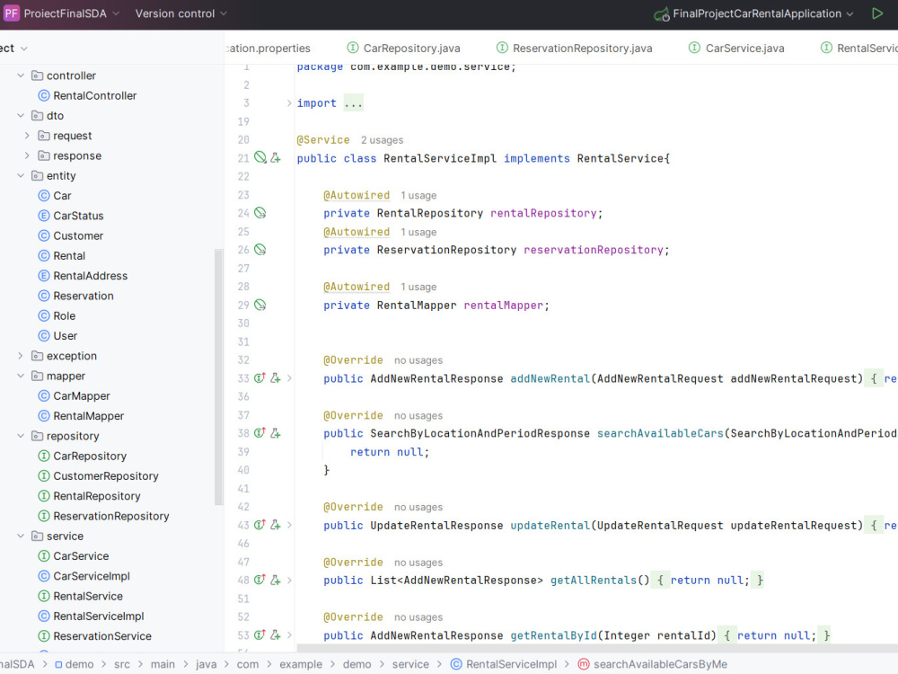
Task: Select the Reservation class
Action: coord(76,297)
